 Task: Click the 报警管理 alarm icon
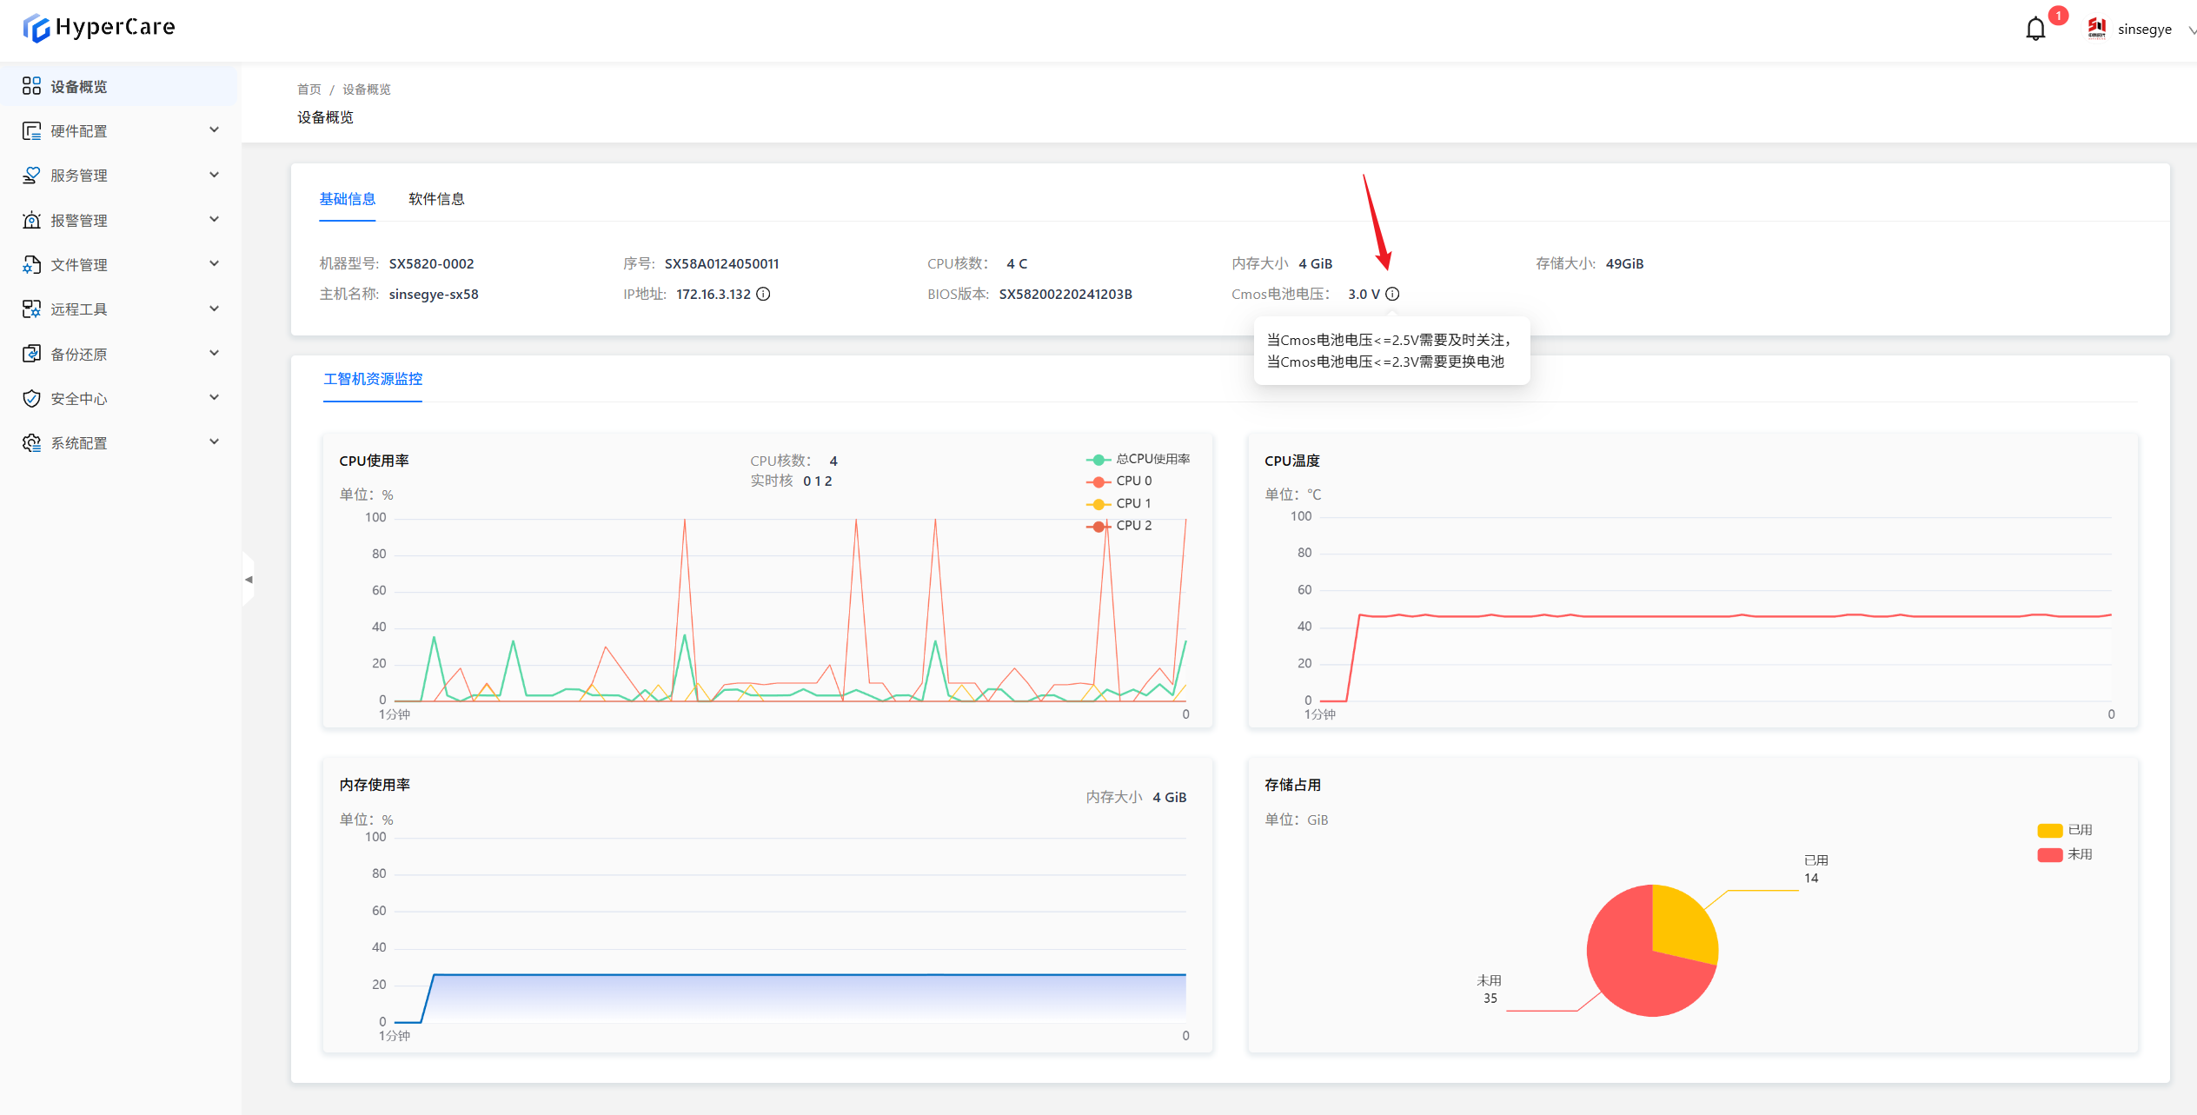[x=31, y=220]
